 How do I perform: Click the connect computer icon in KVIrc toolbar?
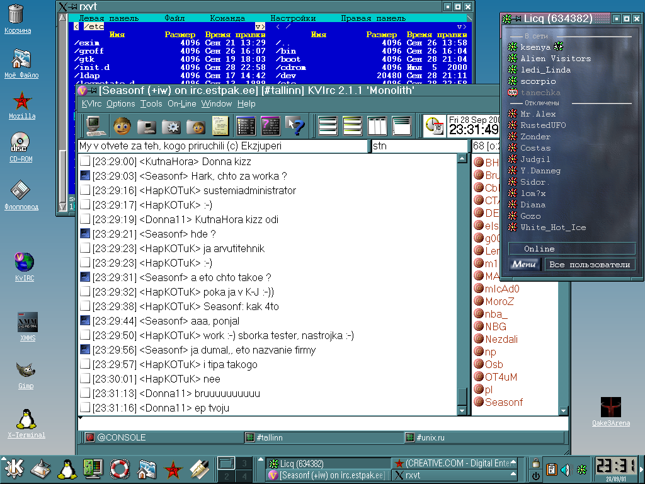coord(97,126)
